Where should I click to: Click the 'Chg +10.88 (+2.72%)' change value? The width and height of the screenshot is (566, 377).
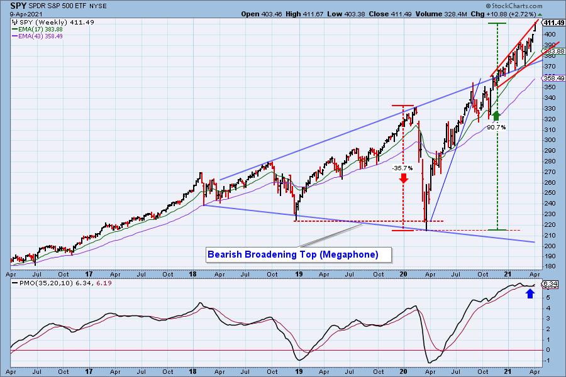[504, 14]
